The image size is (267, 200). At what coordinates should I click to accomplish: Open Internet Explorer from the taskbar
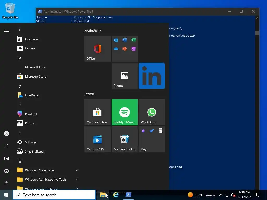tap(116, 195)
